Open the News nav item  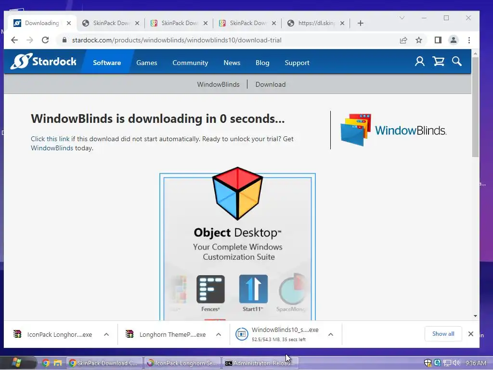[x=232, y=63]
